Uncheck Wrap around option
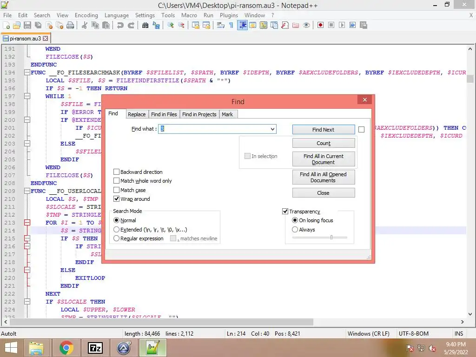 pyautogui.click(x=116, y=199)
